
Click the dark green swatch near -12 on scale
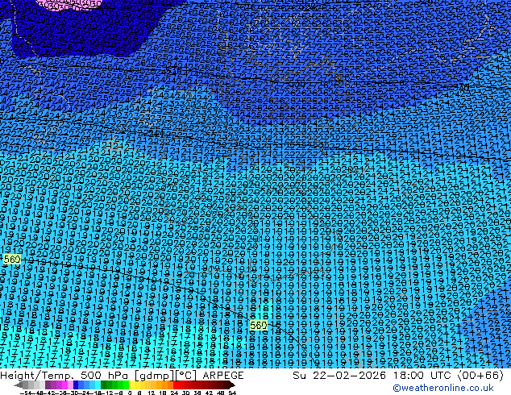(103, 385)
